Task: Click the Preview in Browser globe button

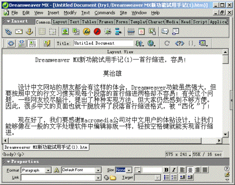Action: [151, 43]
